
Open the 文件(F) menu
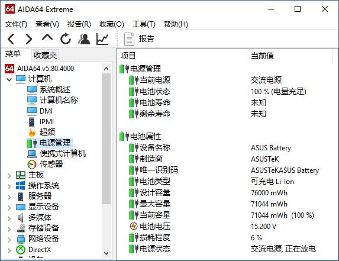click(16, 24)
